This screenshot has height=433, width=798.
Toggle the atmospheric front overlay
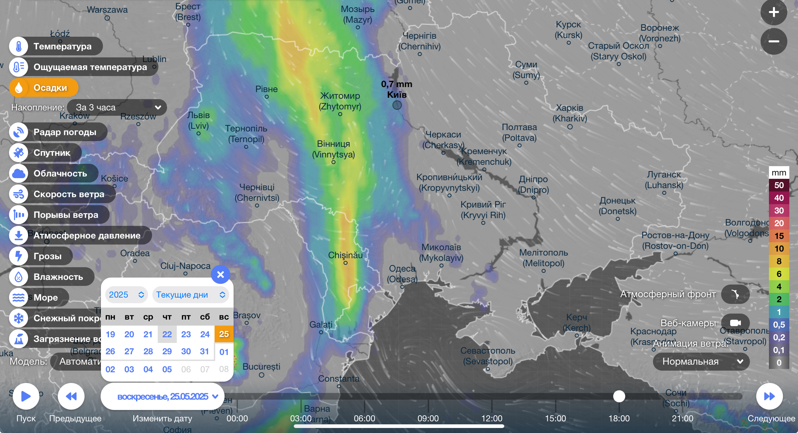click(735, 294)
